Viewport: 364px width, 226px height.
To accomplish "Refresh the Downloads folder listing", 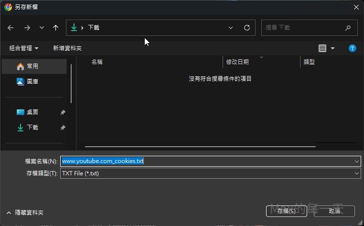I will tap(247, 28).
